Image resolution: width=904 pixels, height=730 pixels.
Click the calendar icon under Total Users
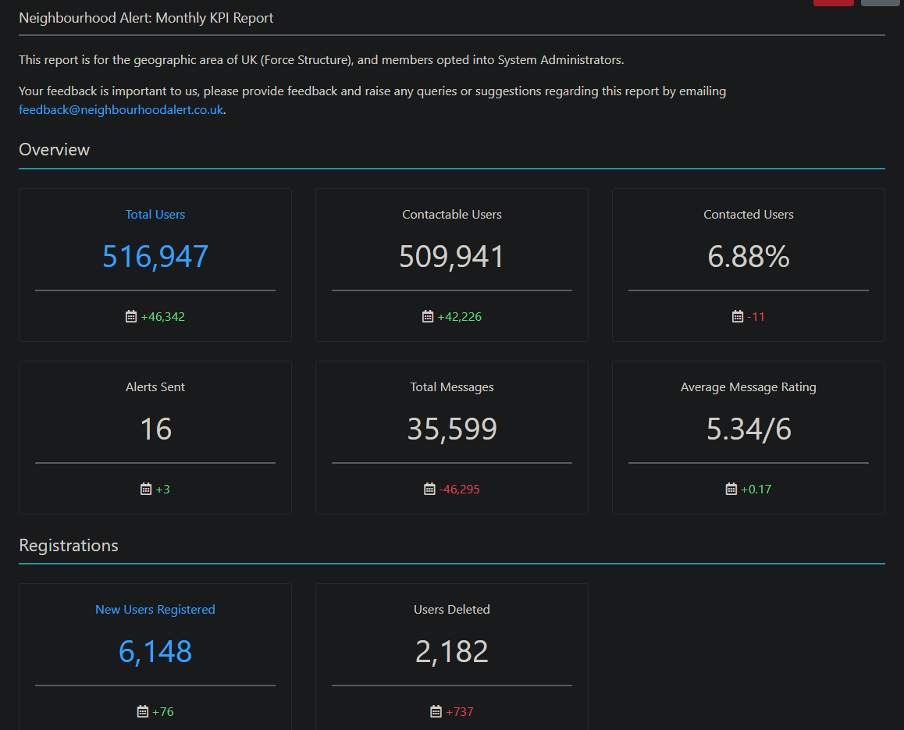131,317
